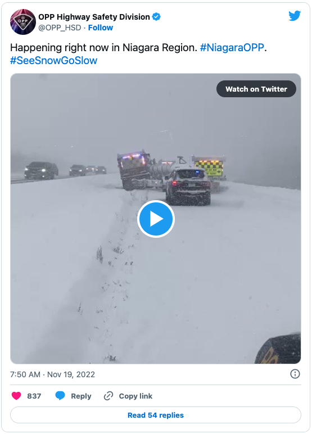Follow the OPP_HSD account

click(101, 28)
